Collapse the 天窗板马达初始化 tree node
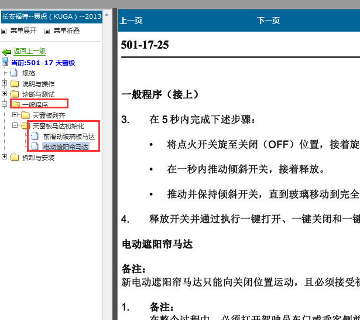This screenshot has width=360, height=320. (15, 125)
